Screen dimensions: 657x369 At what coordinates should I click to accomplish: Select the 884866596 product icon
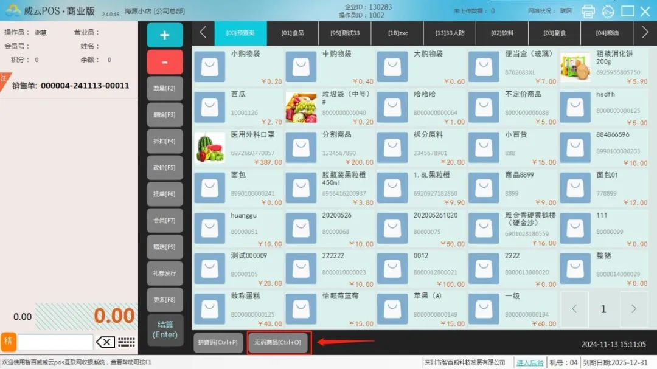575,148
